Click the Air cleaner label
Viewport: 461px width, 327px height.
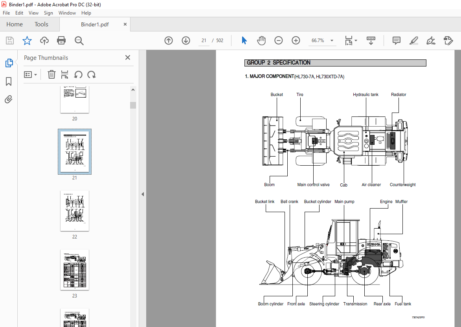371,185
